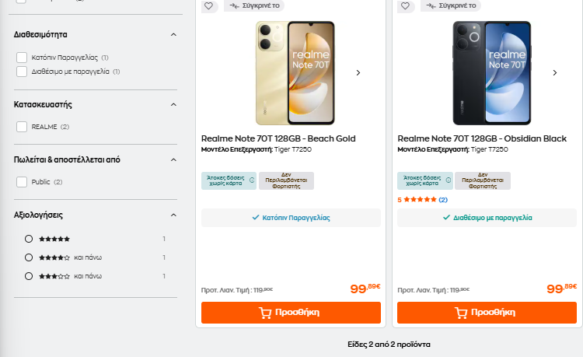Image resolution: width=583 pixels, height=357 pixels.
Task: Check the 'Διαθέσιμο με παραγγελία' filter
Action: coord(22,72)
